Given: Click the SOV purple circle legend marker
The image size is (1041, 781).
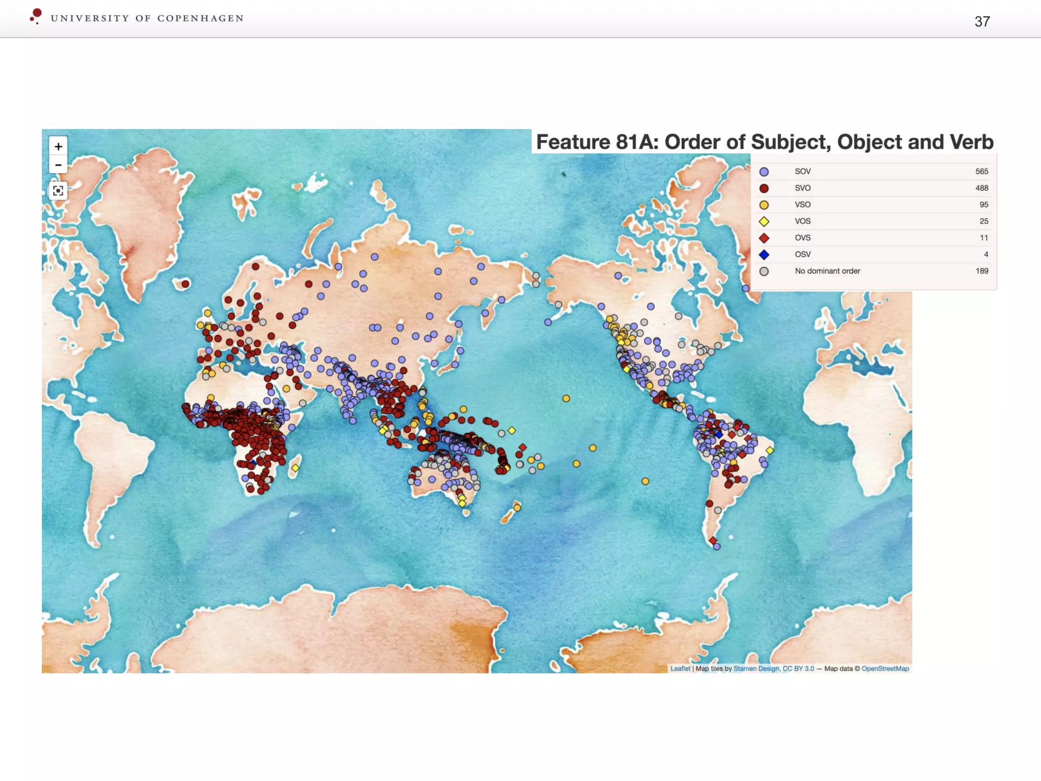Looking at the screenshot, I should 764,172.
